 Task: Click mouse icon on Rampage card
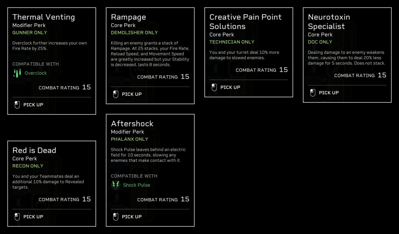[x=116, y=94]
